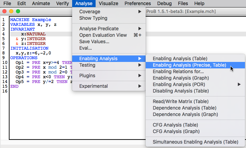
Task: Open the Plugins submenu
Action: [x=87, y=76]
